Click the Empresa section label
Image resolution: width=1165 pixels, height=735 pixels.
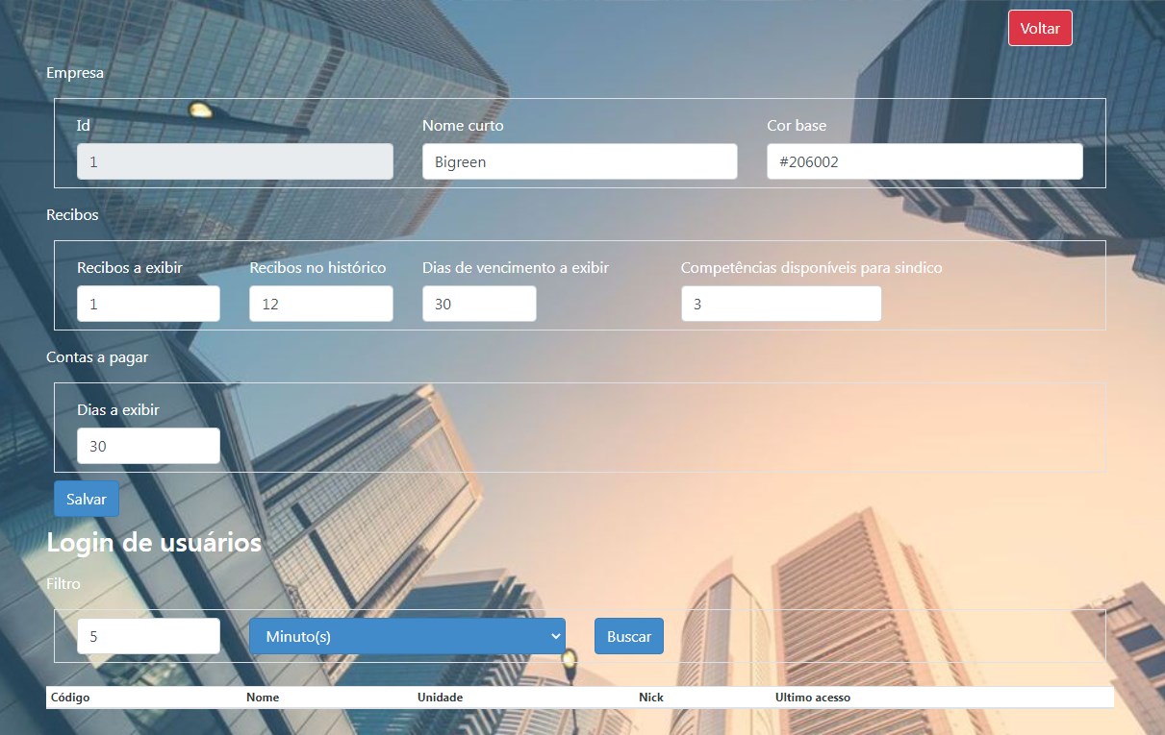click(x=75, y=73)
